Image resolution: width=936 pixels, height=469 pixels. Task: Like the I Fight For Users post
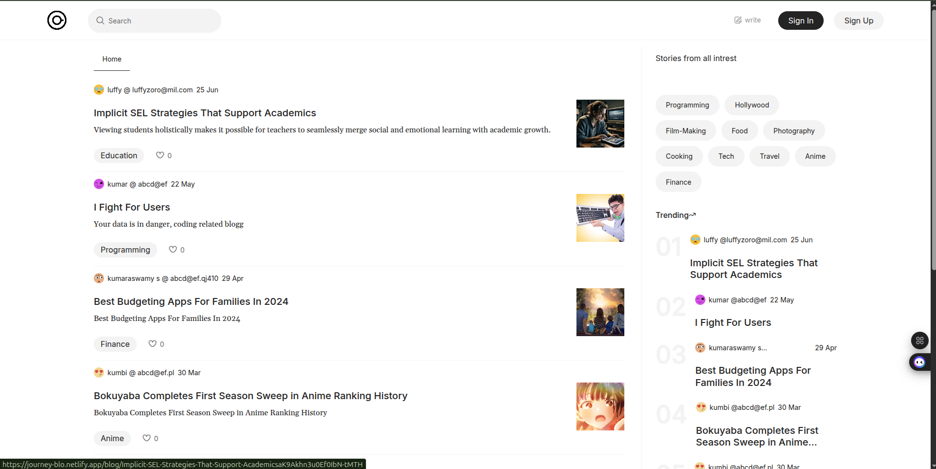(172, 250)
